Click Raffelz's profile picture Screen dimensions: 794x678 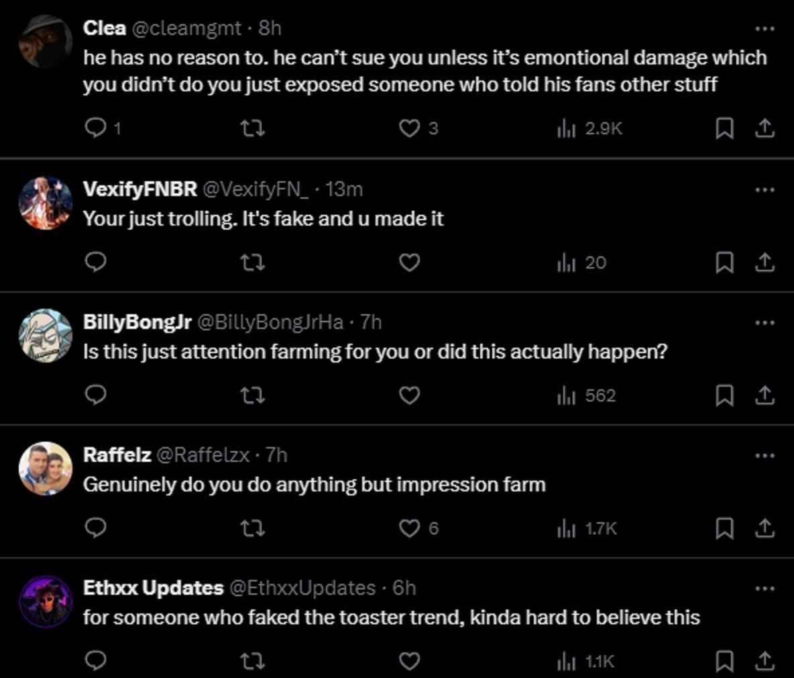(x=46, y=469)
